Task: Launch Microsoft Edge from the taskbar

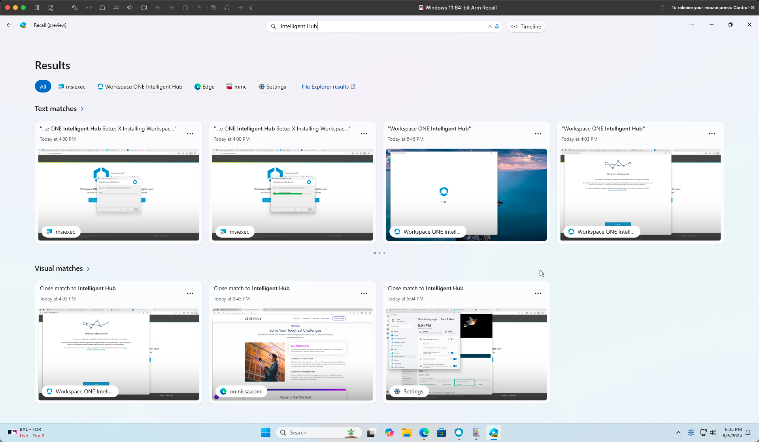Action: point(424,433)
